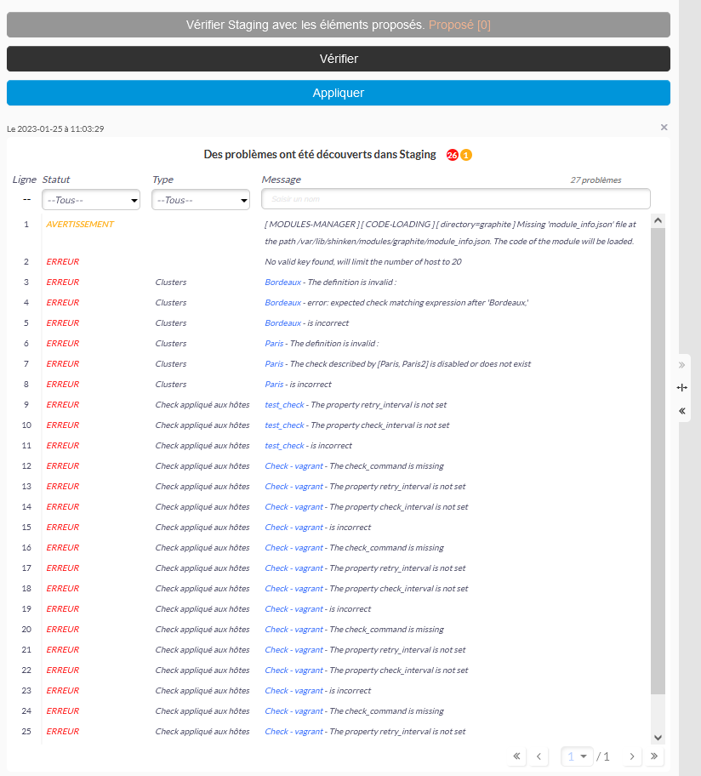
Task: Click the scrollbar down arrow in problems list
Action: coord(658,737)
